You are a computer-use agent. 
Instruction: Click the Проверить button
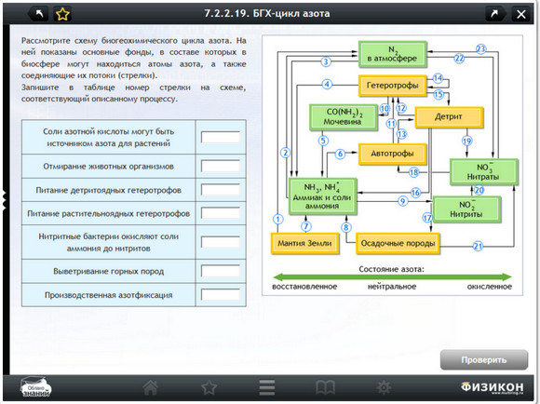pyautogui.click(x=484, y=360)
